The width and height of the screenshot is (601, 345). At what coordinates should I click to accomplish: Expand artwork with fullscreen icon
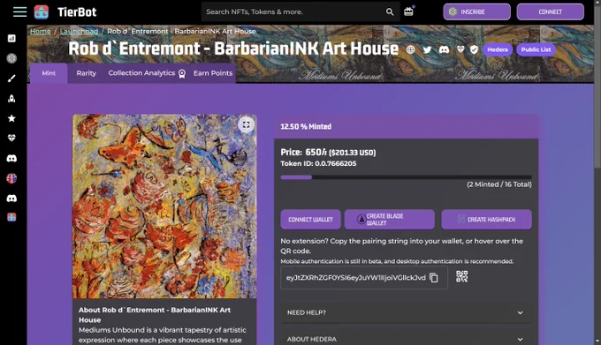tap(246, 124)
